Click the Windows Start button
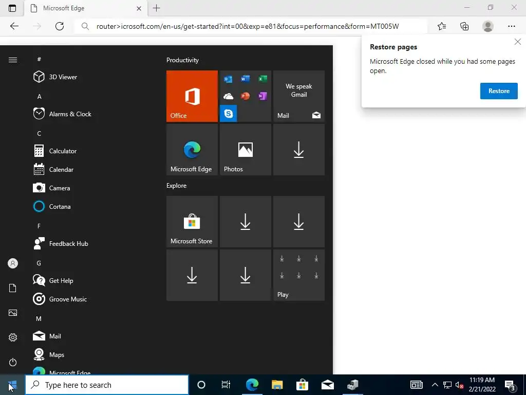This screenshot has width=526, height=395. click(x=12, y=385)
